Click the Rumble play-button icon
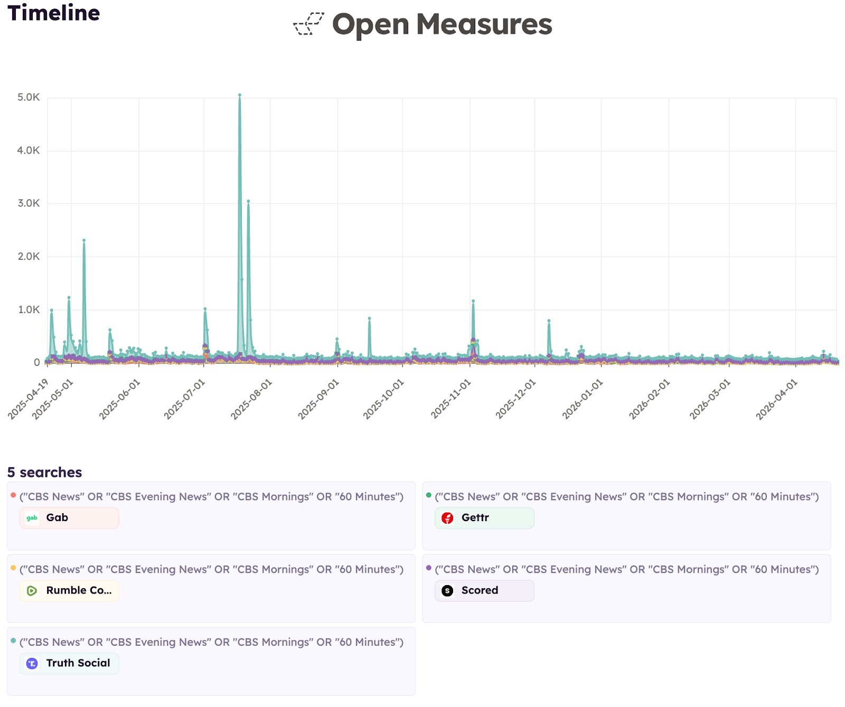The height and width of the screenshot is (707, 845). point(31,591)
